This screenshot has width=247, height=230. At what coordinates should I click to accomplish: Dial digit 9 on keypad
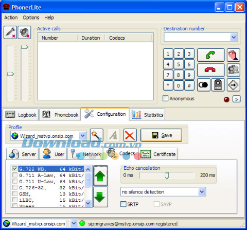(189, 75)
